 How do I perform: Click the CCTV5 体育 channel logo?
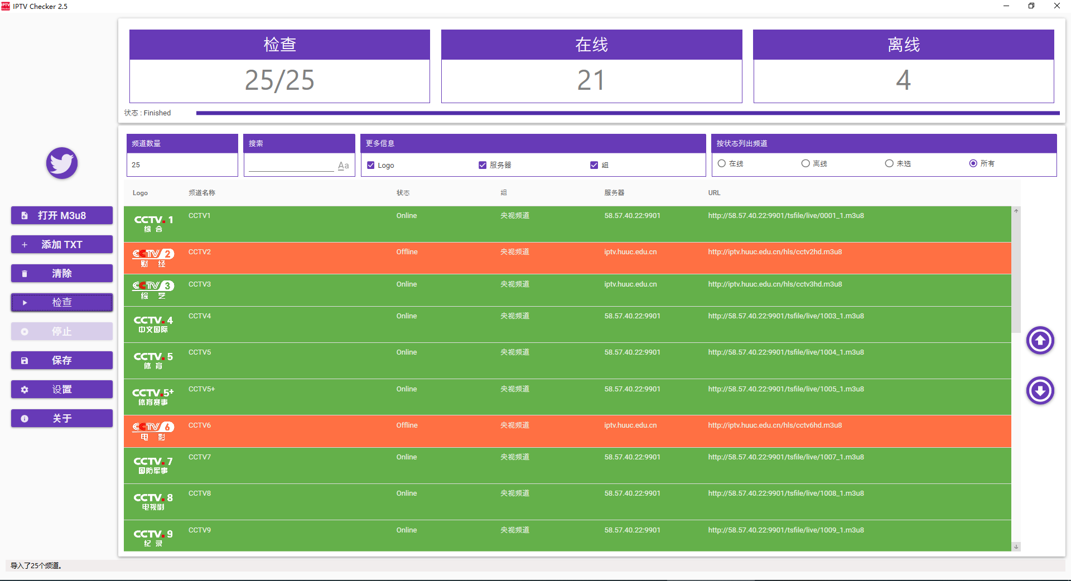click(x=153, y=360)
